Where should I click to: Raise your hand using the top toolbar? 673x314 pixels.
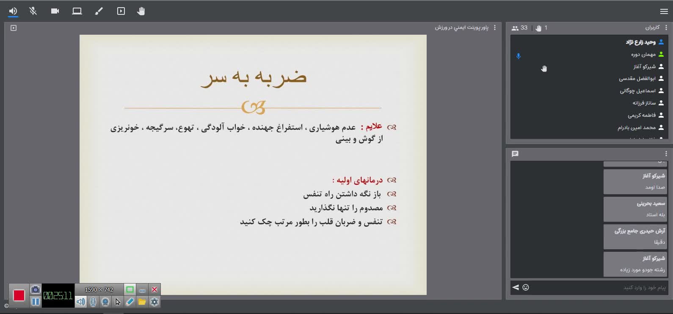pos(141,11)
